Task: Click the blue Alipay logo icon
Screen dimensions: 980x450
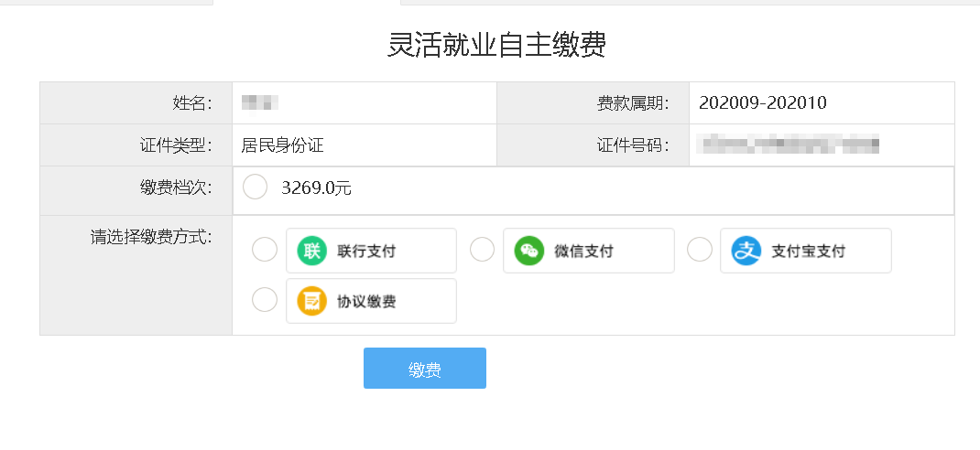Action: coord(746,251)
